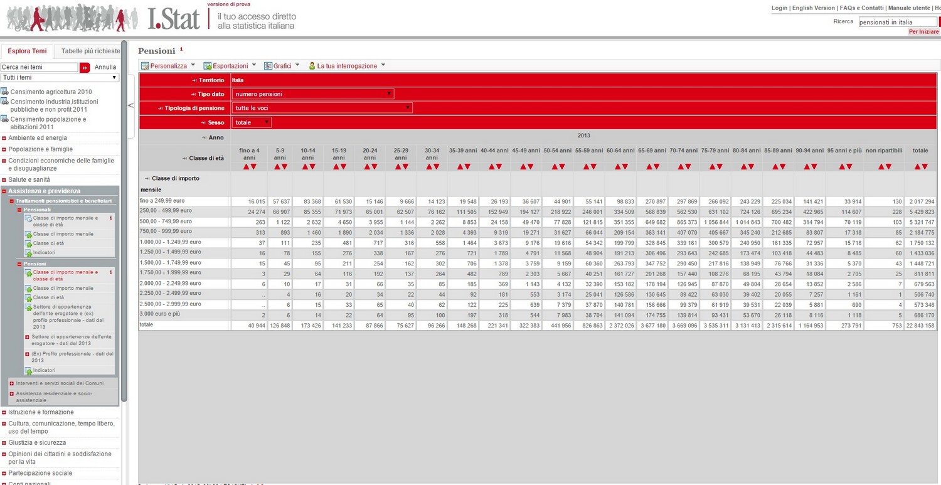Sort ascending the 65-69 anni column
The height and width of the screenshot is (485, 941).
(648, 166)
